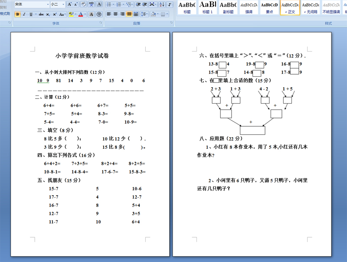The image size is (347, 262).
Task: Toggle Bold formatting
Action: [17, 14]
